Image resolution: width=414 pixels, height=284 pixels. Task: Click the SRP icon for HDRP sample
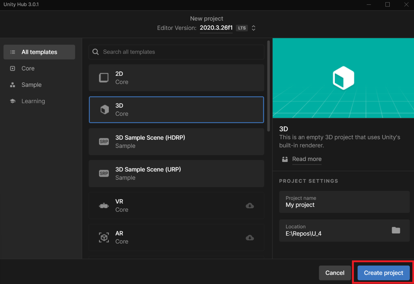104,142
